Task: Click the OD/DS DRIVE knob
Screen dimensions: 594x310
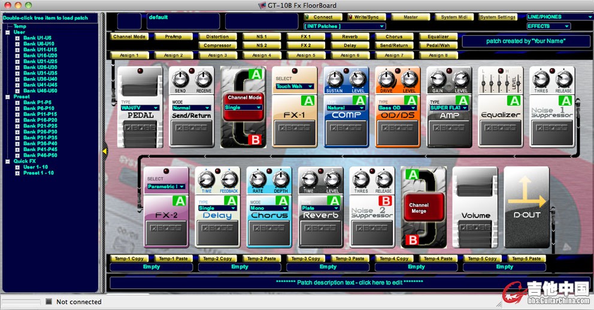Action: tap(386, 79)
